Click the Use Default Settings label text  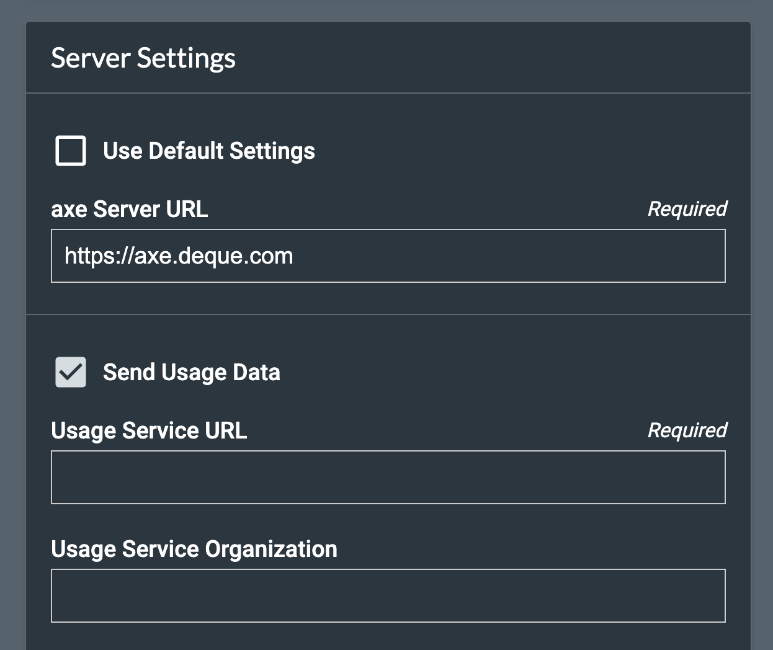coord(209,150)
